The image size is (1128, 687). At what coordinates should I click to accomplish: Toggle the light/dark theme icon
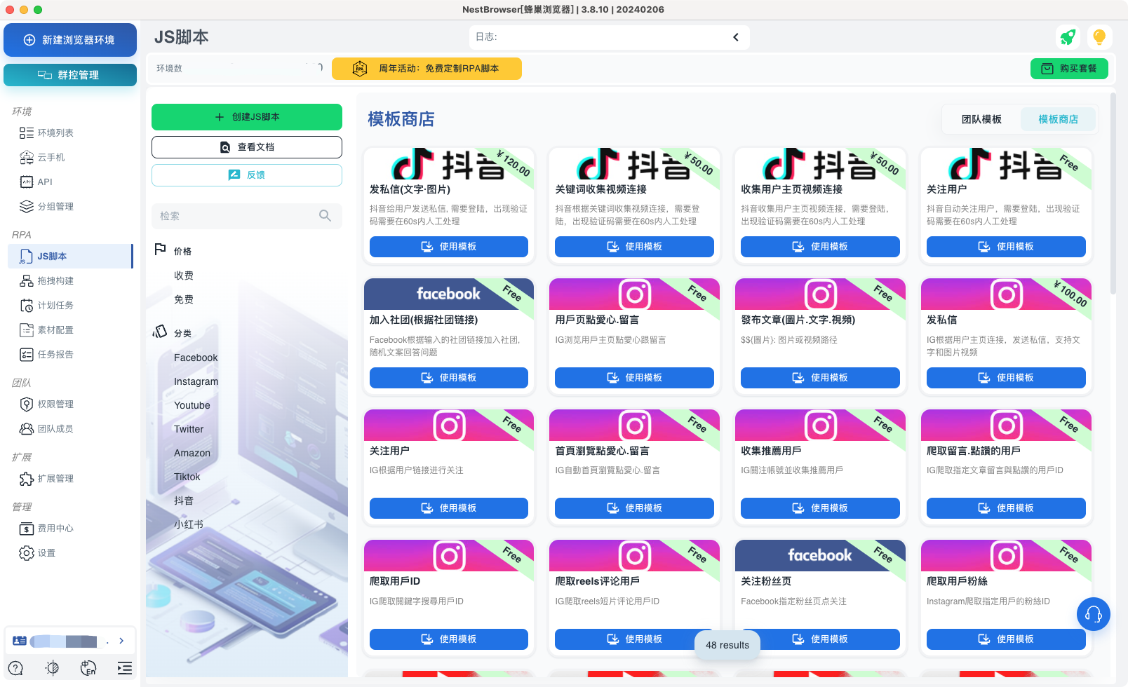pyautogui.click(x=52, y=668)
